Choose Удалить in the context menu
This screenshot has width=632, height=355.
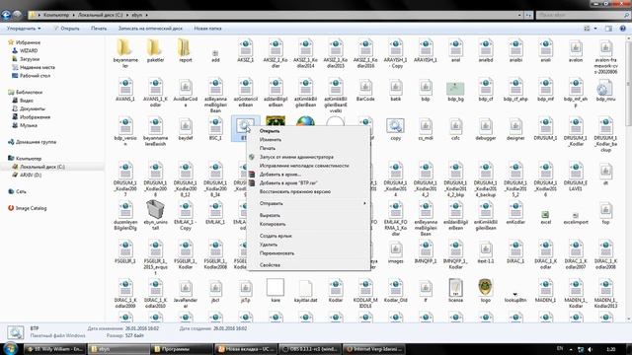click(x=269, y=245)
